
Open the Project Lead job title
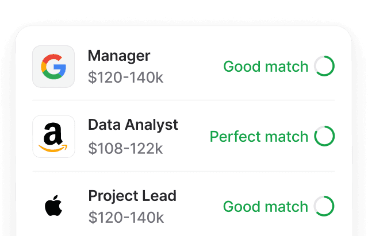click(x=132, y=195)
